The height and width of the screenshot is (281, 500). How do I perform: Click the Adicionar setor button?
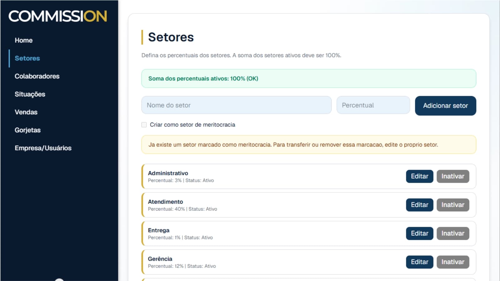445,106
